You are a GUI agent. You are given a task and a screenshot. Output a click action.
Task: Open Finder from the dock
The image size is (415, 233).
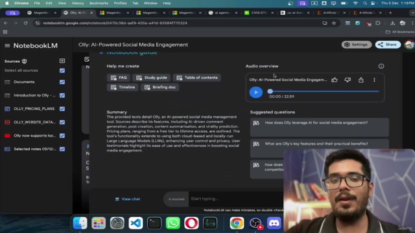pyautogui.click(x=80, y=223)
